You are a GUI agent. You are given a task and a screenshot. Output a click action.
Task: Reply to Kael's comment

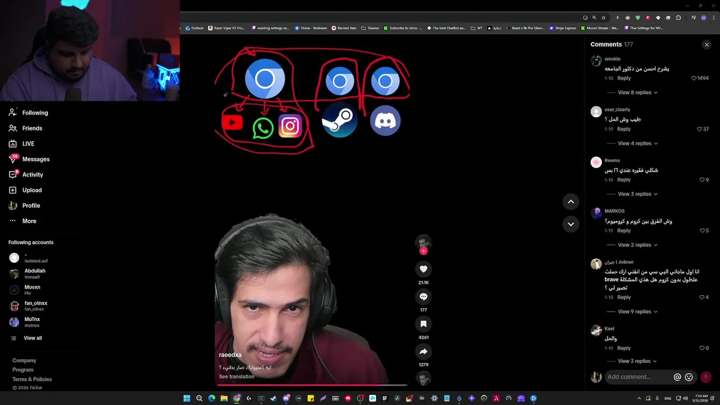coord(624,348)
